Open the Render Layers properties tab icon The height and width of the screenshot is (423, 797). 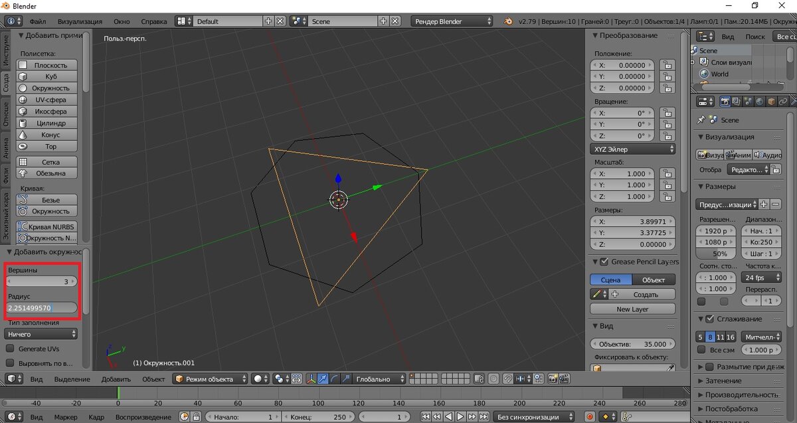(x=737, y=102)
